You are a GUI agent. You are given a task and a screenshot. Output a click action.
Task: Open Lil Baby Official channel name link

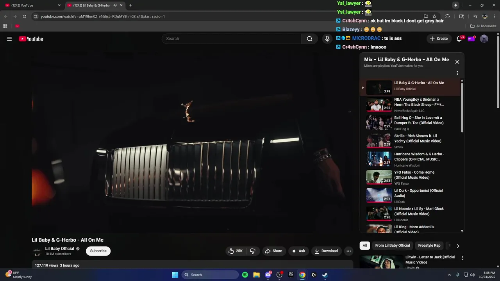tap(59, 249)
